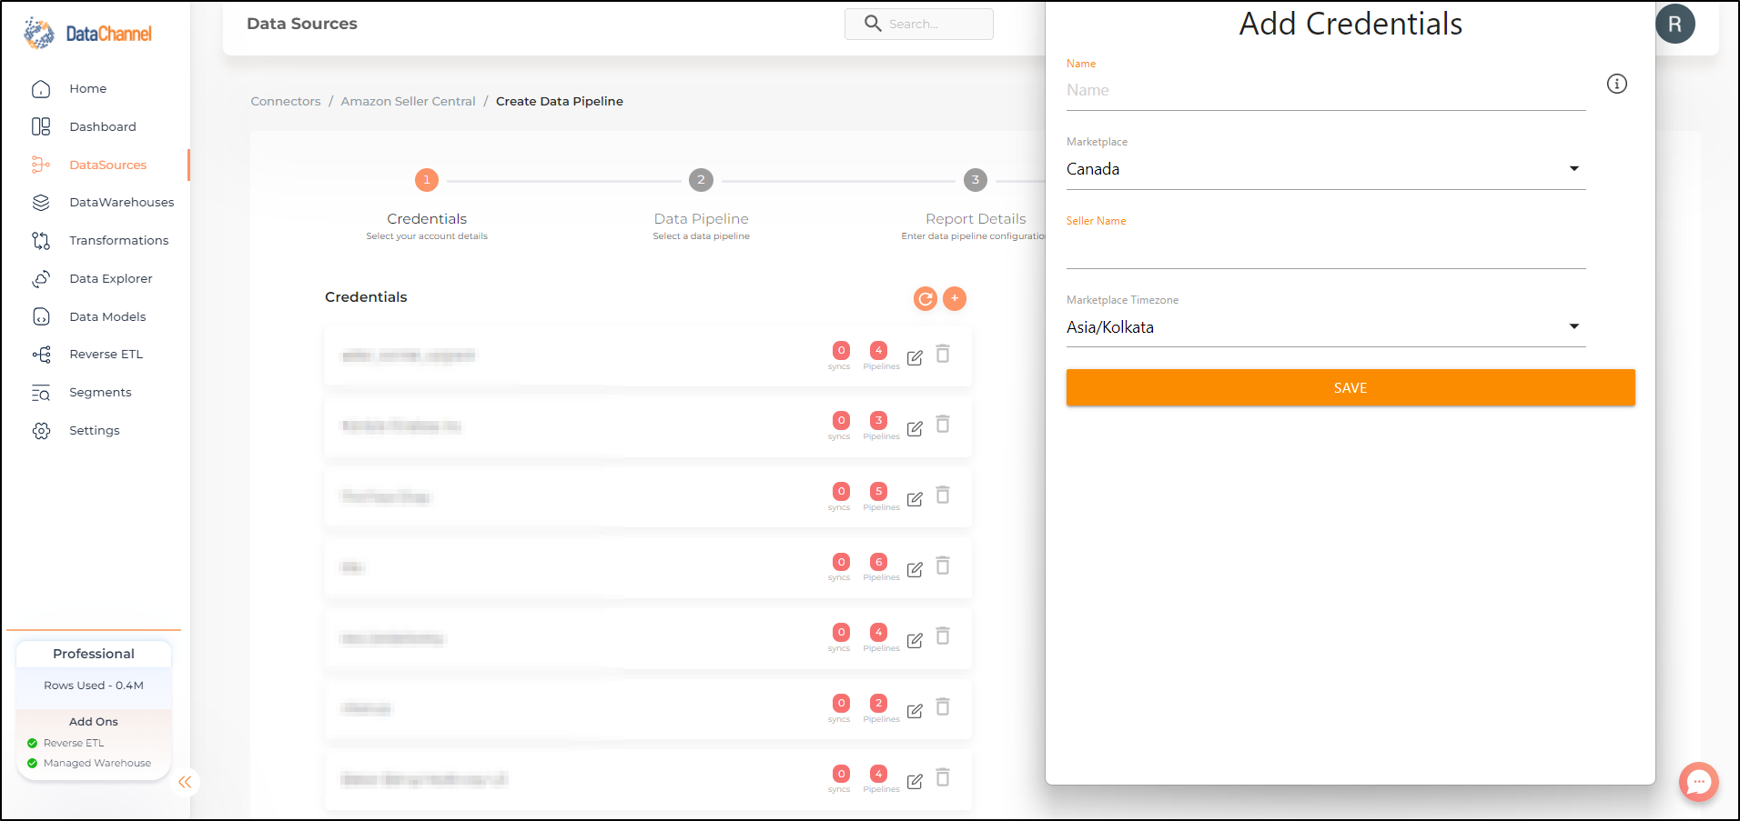Focus the Seller Name input field
Viewport: 1740px width, 821px height.
tap(1326, 249)
